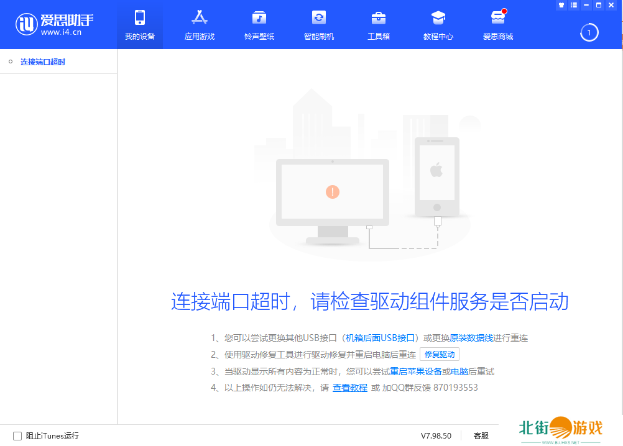Open the skin/theme shirt icon
623x446 pixels.
(x=561, y=5)
